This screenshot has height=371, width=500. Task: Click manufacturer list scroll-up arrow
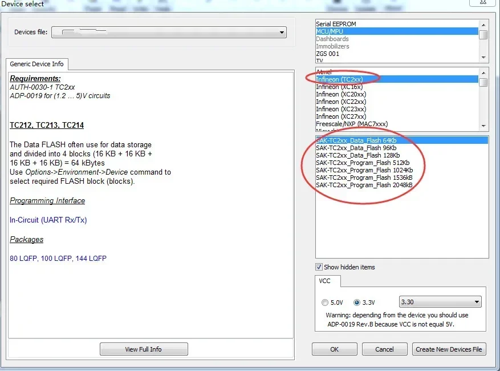click(x=483, y=73)
